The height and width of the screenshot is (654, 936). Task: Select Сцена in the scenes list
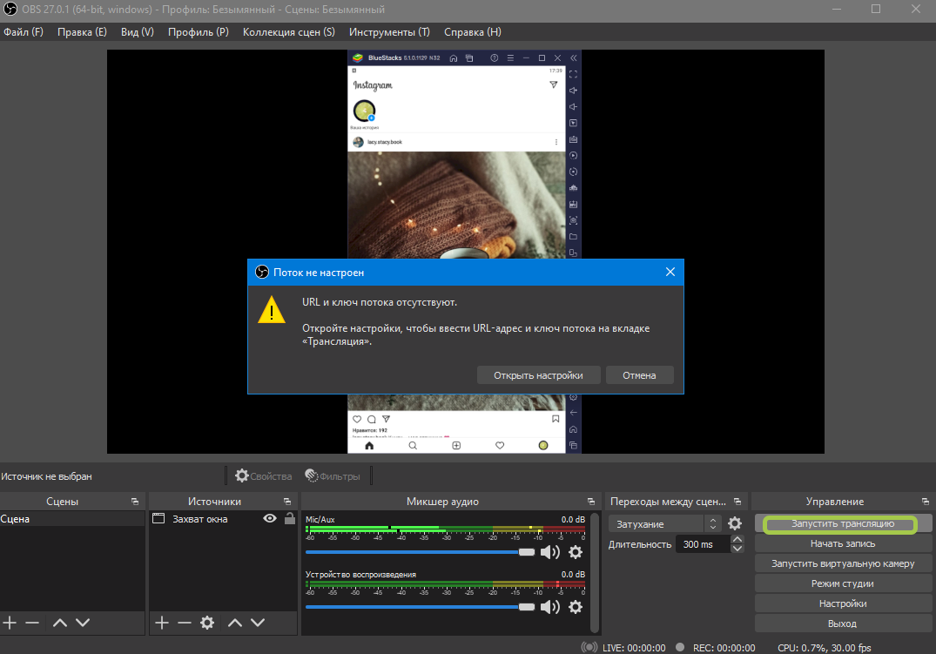click(x=16, y=519)
